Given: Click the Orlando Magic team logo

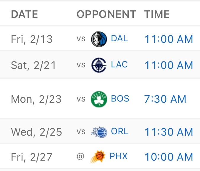Looking at the screenshot, I should 99,132.
